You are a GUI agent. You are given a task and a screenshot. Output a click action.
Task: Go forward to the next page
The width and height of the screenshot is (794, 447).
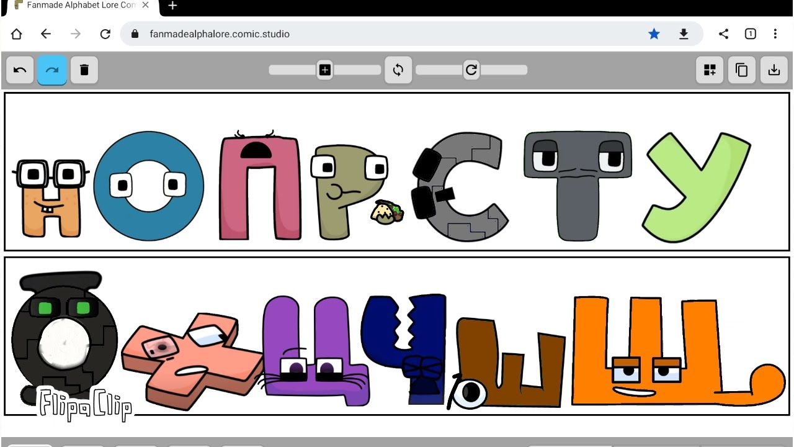76,34
